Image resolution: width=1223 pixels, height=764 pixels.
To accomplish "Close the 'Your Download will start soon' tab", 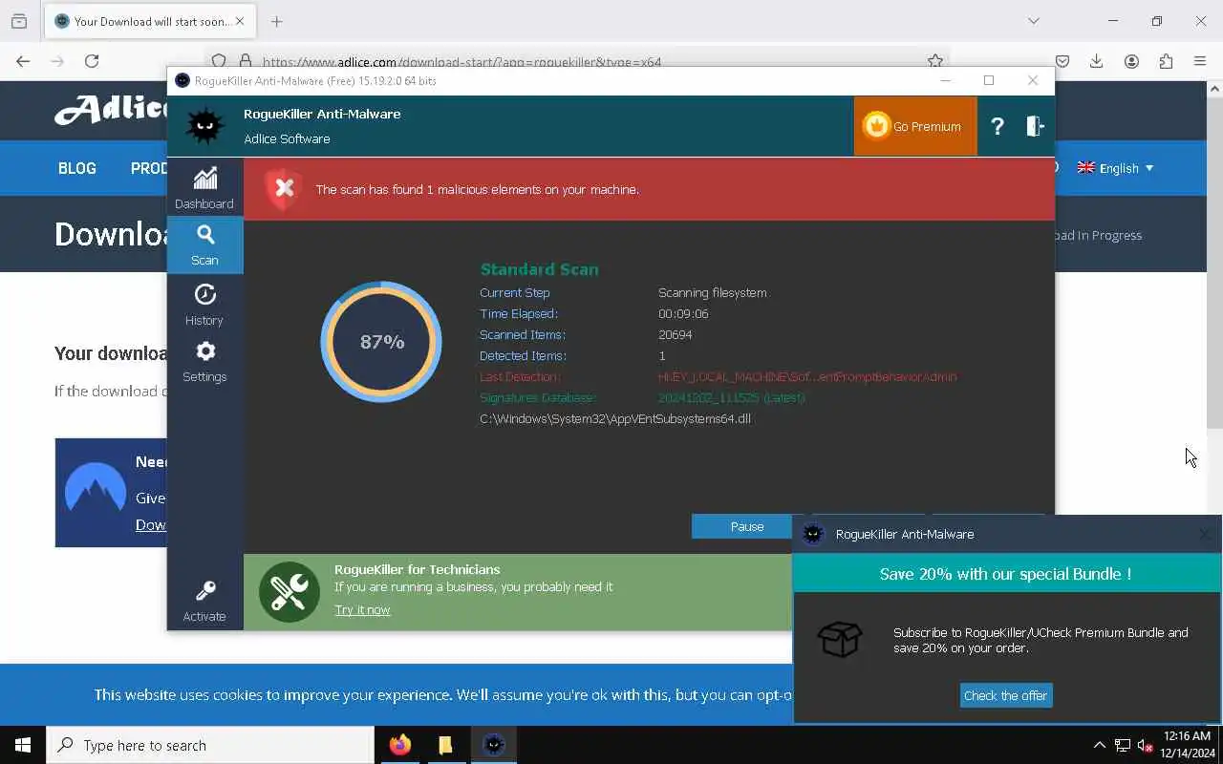I will tap(240, 21).
